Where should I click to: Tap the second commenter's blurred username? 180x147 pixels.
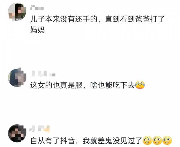43,74
